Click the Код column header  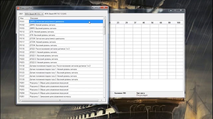click(24, 18)
